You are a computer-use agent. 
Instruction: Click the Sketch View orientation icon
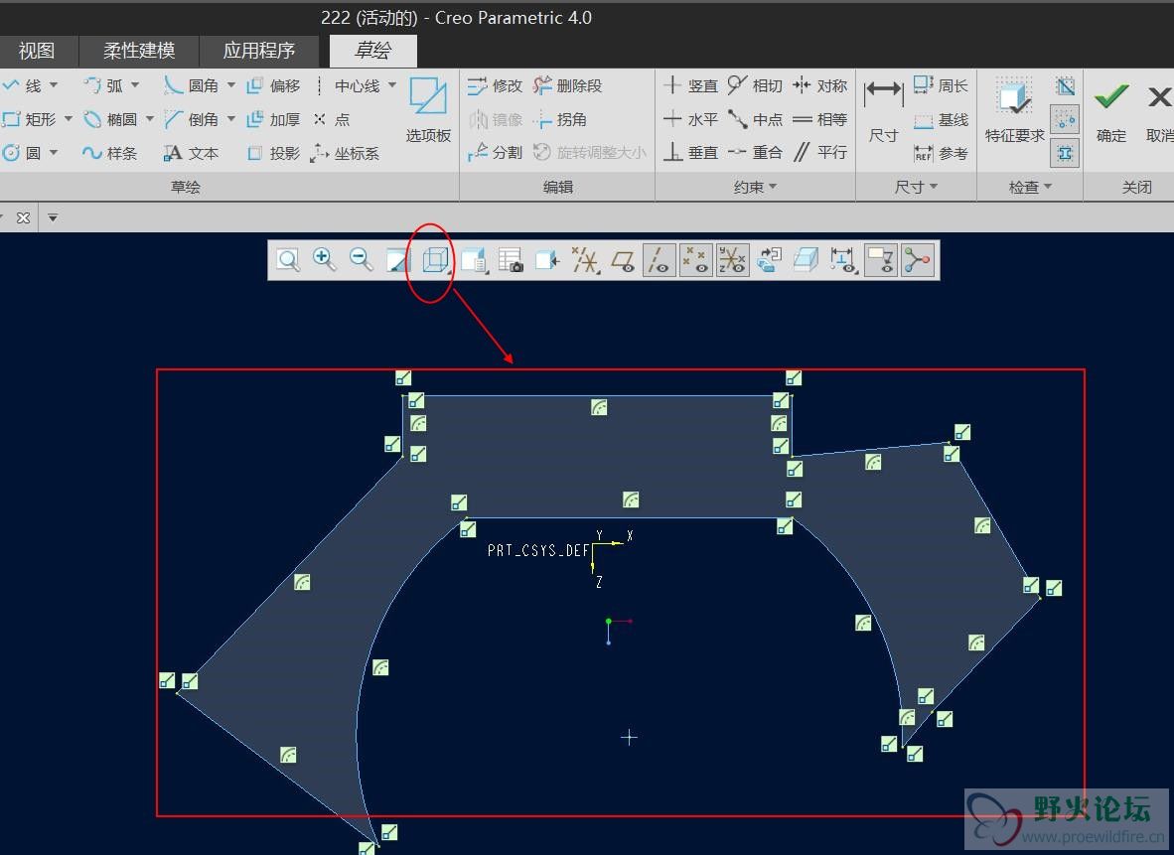click(547, 260)
